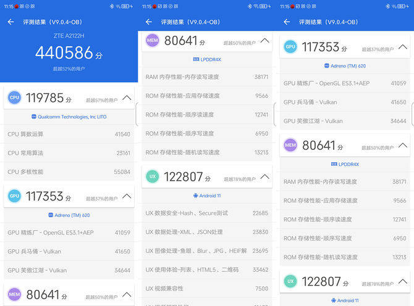
Task: Select ROM 顺序读速度 row in right screen
Action: pos(345,219)
